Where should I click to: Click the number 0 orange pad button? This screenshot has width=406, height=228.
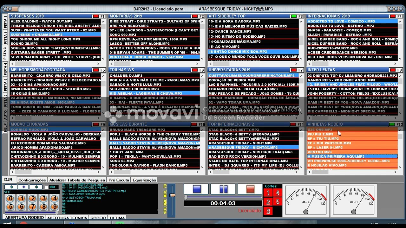coord(10,199)
